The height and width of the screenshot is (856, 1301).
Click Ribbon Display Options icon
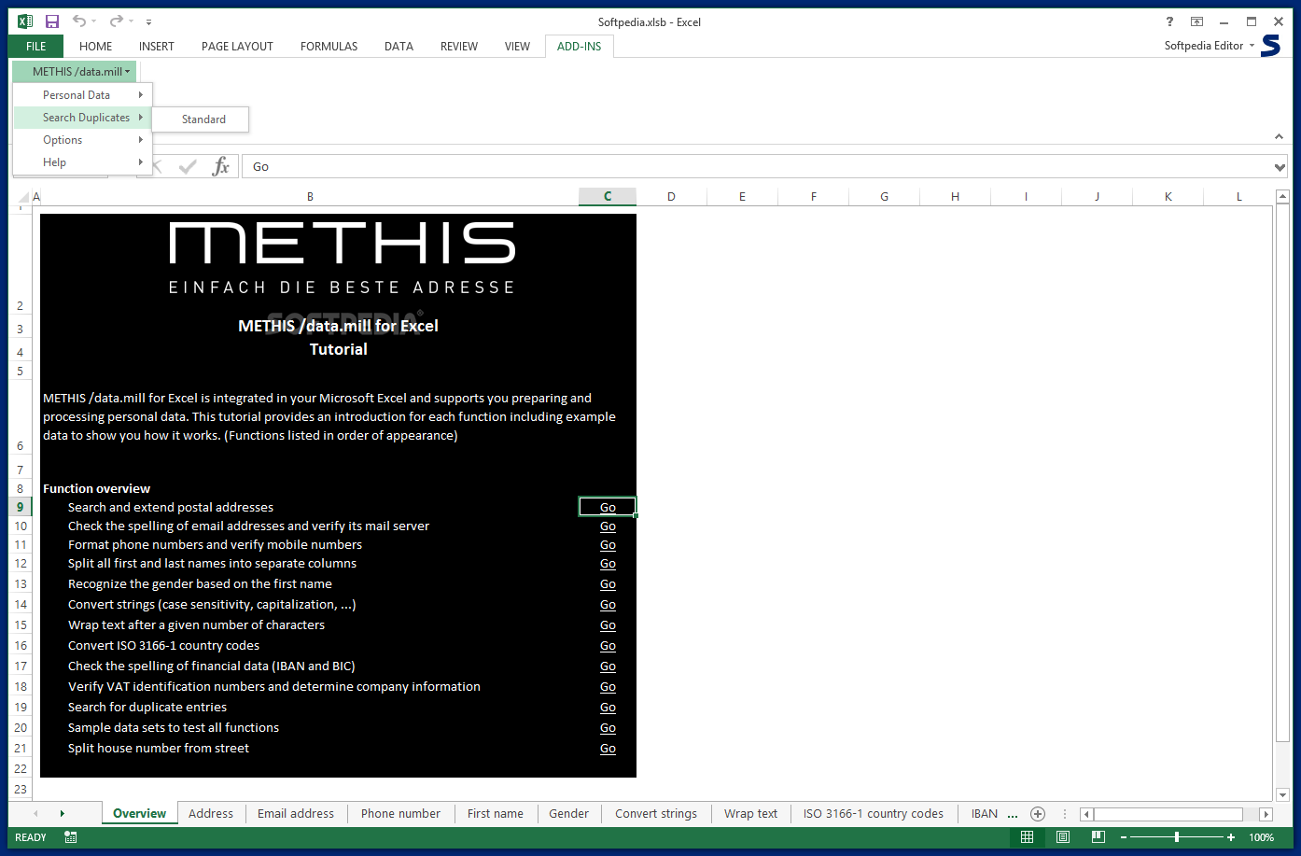[1196, 21]
